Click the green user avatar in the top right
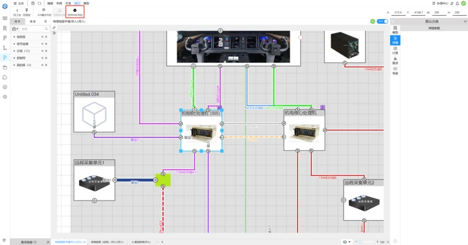This screenshot has height=245, width=468. click(463, 3)
